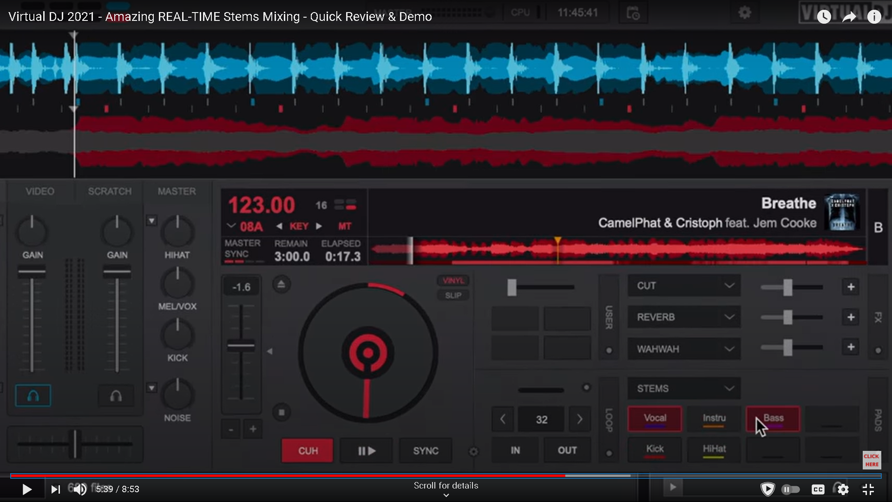This screenshot has height=502, width=892.
Task: Toggle VINYL mode
Action: click(453, 280)
